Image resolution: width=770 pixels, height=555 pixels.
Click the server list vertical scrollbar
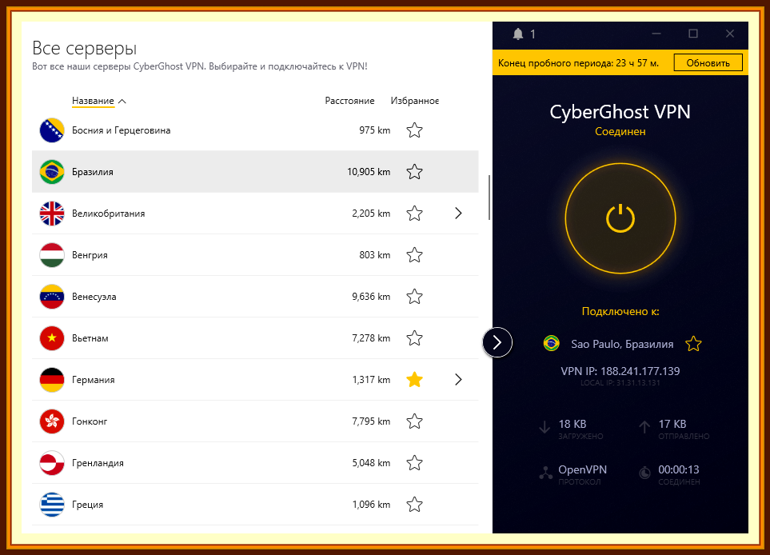pyautogui.click(x=489, y=198)
